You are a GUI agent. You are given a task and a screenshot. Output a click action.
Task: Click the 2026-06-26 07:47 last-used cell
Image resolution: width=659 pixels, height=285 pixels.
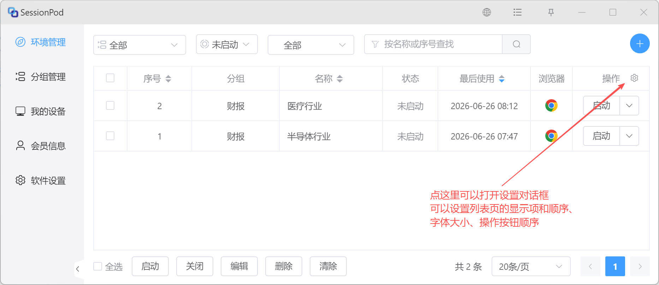(484, 136)
